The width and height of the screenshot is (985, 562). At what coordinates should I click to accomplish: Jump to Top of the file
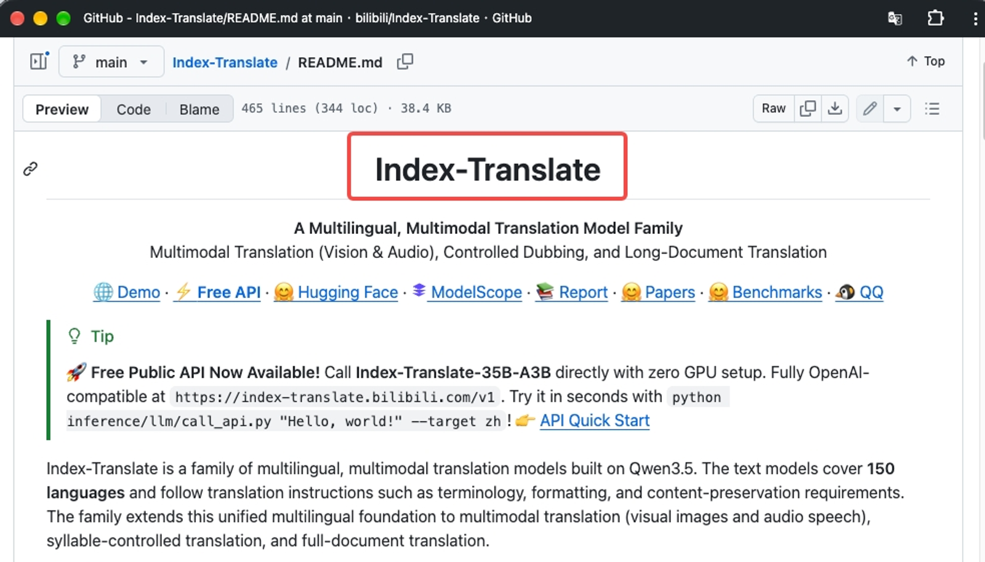click(x=925, y=61)
